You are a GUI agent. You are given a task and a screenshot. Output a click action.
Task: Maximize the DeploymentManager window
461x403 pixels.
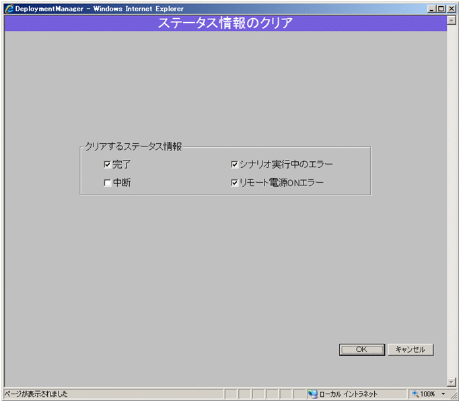tap(441, 9)
